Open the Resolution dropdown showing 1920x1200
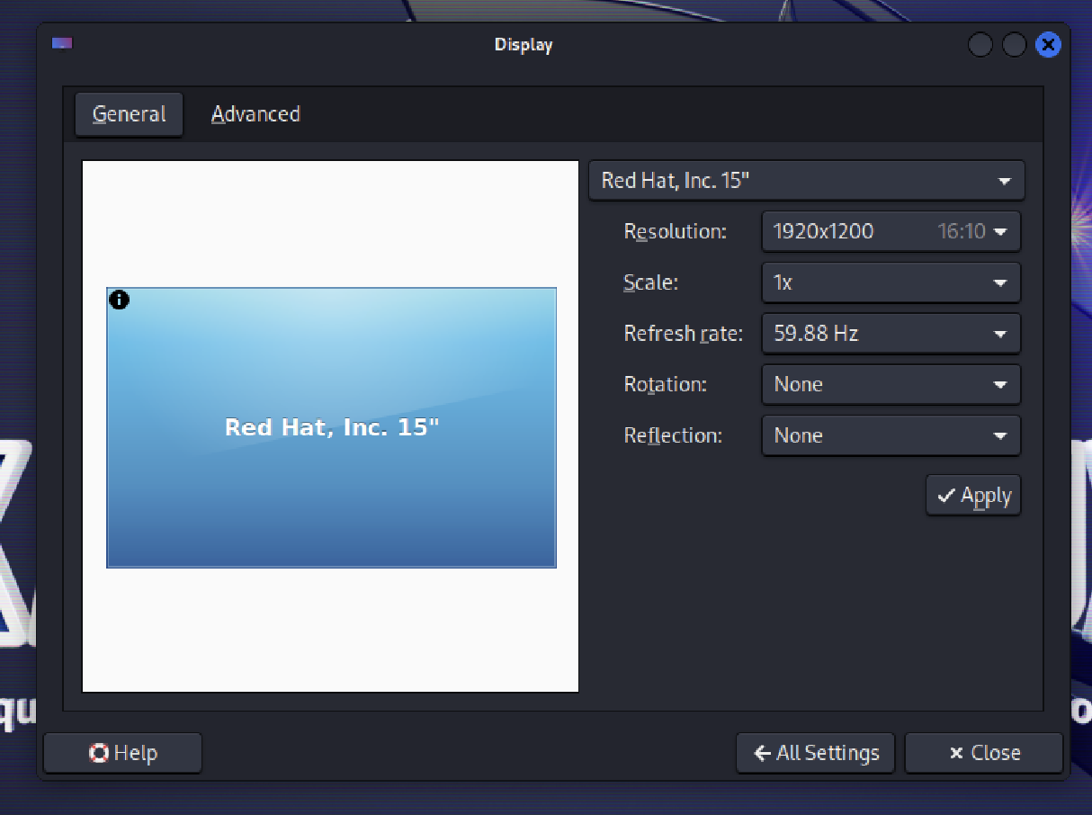Viewport: 1092px width, 815px height. [x=891, y=231]
